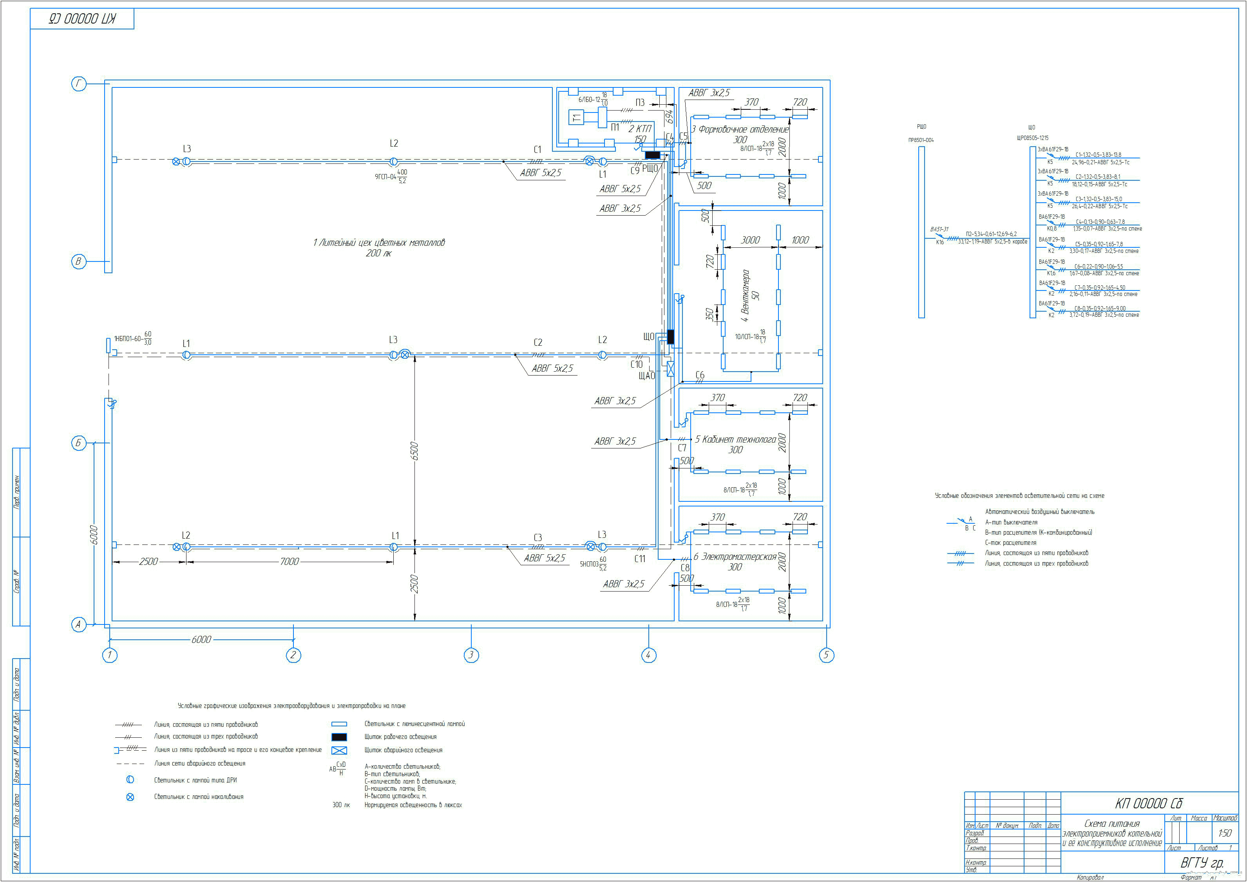
Task: Click the '2 КТП' room label
Action: [640, 129]
